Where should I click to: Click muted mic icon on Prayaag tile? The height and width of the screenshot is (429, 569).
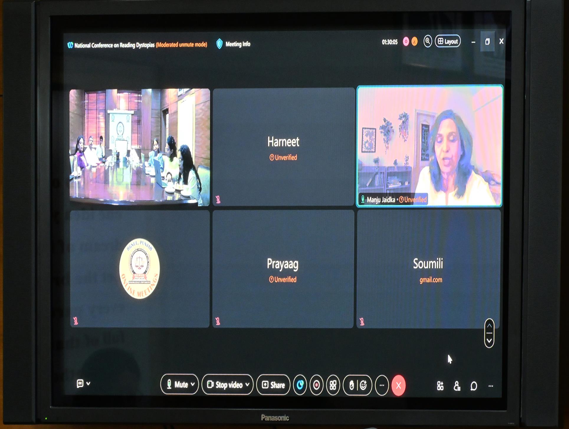click(x=218, y=321)
